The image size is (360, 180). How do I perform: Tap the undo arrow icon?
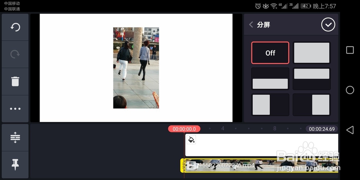(15, 27)
